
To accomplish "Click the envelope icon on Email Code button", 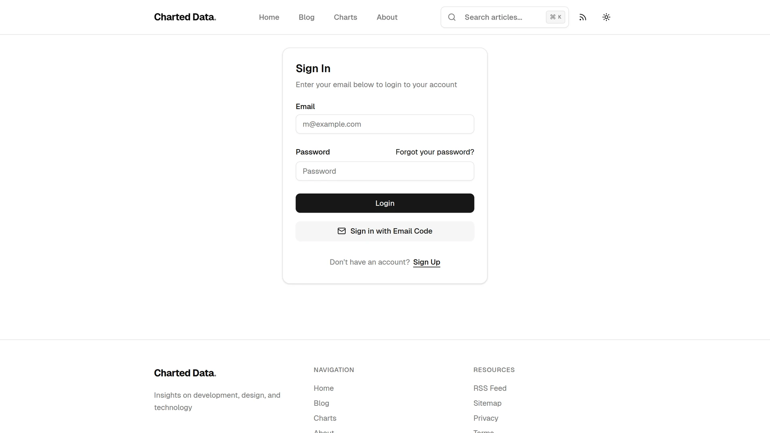I will click(x=342, y=231).
